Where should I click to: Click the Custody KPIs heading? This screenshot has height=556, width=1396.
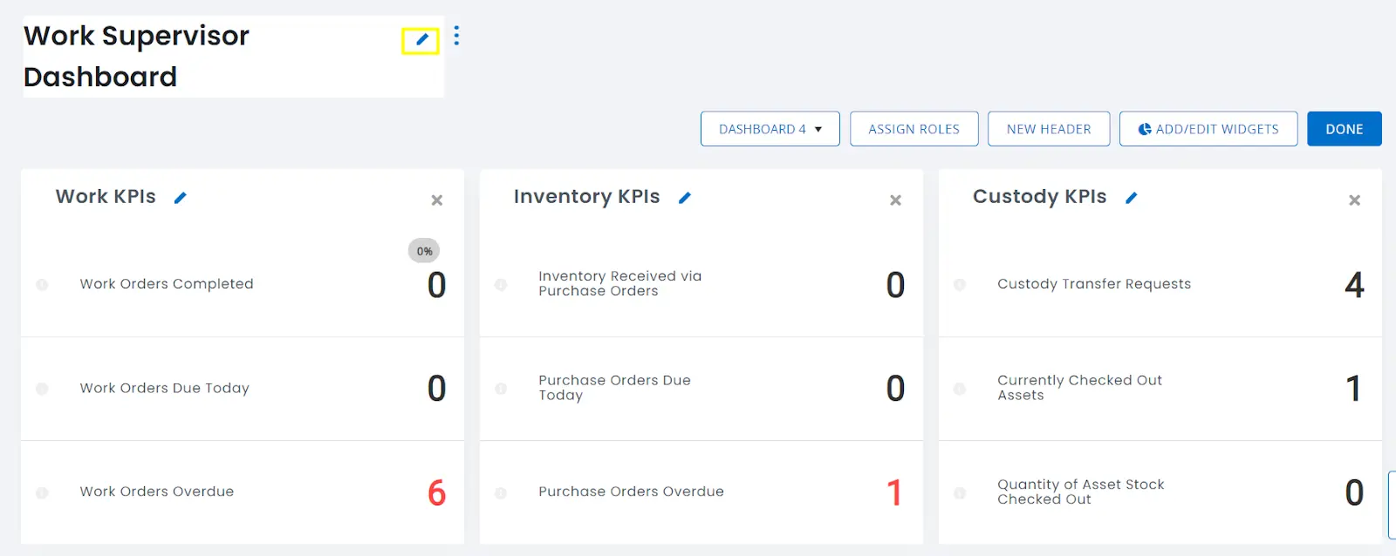pos(1040,197)
